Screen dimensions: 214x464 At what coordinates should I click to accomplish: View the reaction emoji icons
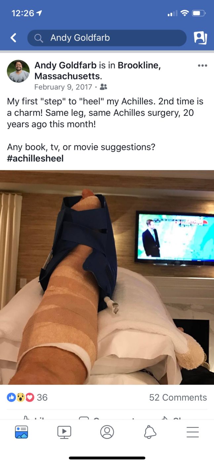(21, 397)
